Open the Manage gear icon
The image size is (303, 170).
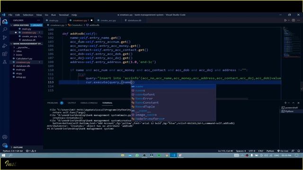click(x=5, y=145)
